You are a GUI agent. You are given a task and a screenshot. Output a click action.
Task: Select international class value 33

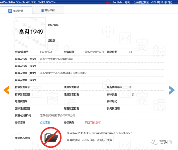point(131,52)
